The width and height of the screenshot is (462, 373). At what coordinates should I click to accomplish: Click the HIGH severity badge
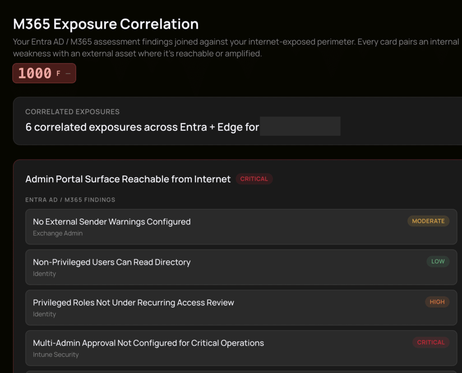click(437, 302)
